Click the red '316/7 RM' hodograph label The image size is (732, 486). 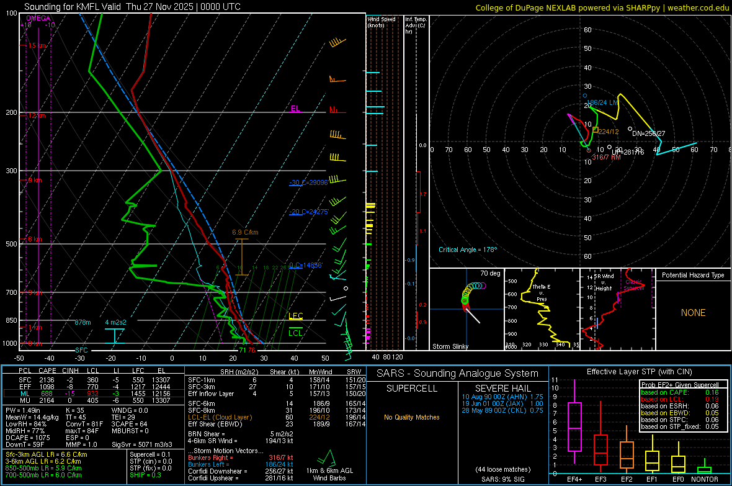tap(607, 158)
